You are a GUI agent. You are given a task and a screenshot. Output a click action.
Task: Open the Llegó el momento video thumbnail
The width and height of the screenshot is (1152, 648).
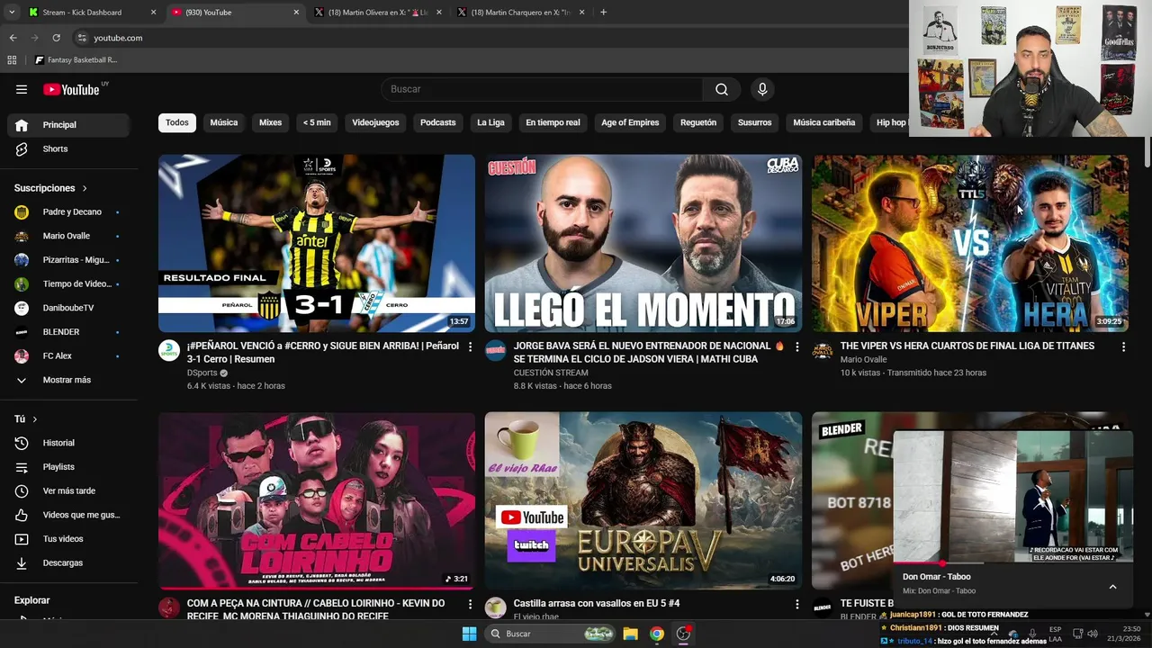[x=643, y=243]
